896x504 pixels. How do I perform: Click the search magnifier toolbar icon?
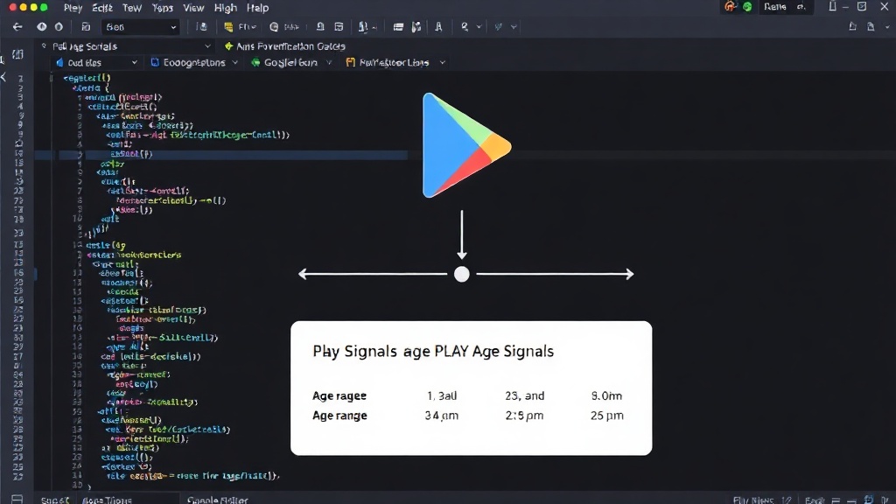pyautogui.click(x=465, y=27)
